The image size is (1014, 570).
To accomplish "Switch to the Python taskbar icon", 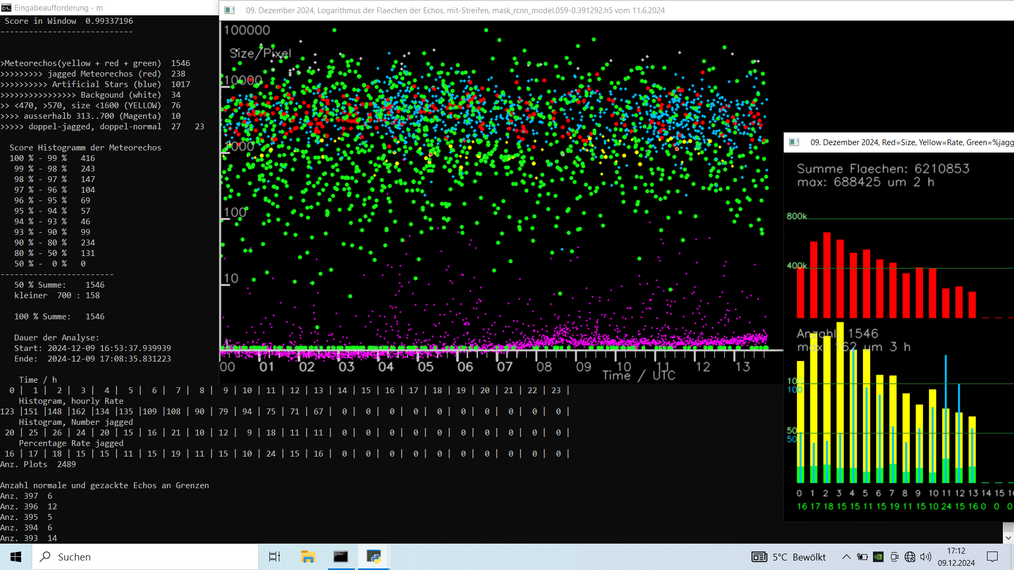I will [374, 557].
